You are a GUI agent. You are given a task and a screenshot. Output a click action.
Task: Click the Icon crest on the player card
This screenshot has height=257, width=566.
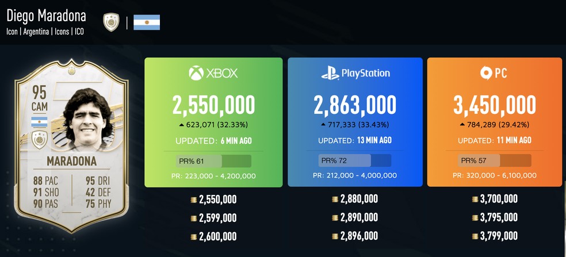(39, 140)
